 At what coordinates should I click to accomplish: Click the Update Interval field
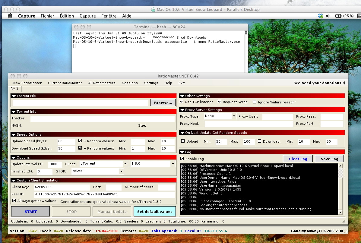tap(55, 164)
